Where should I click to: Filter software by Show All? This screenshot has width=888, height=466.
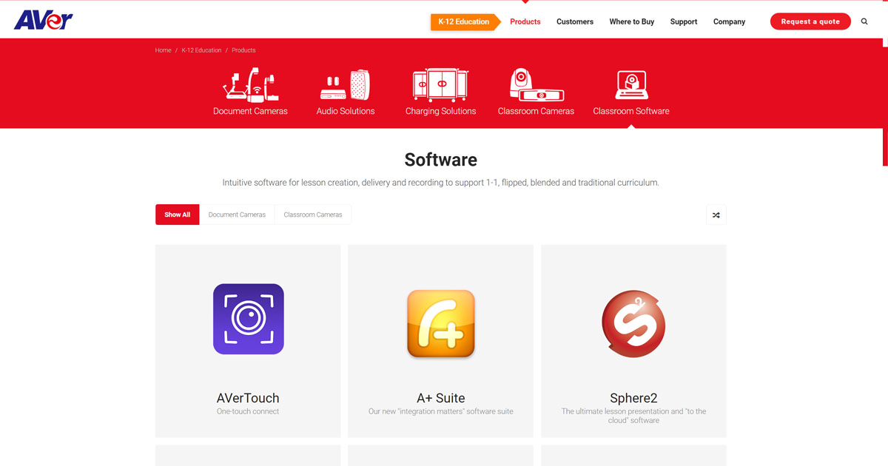coord(177,215)
